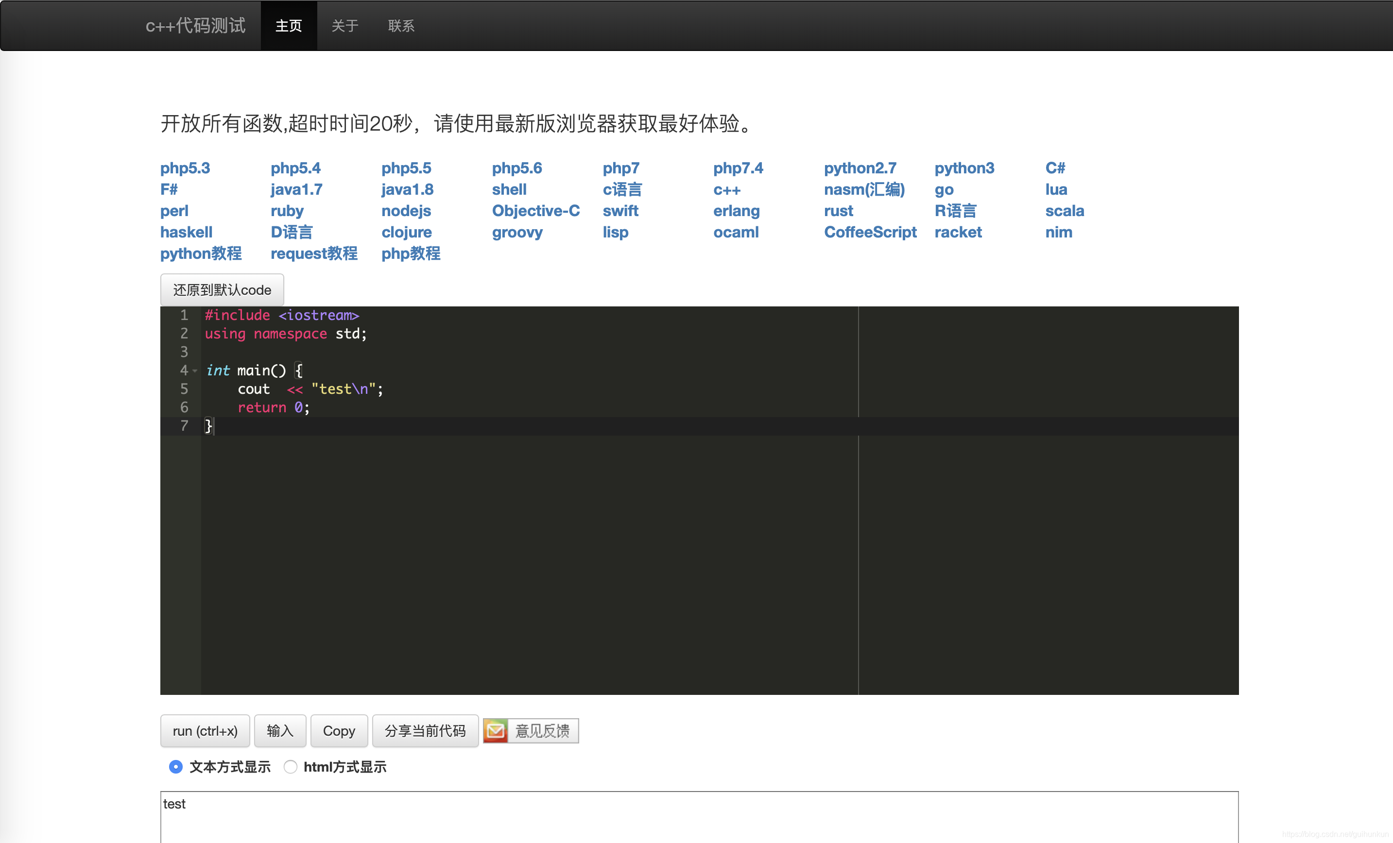
Task: Select the 文本方式显示 radio button
Action: [176, 767]
